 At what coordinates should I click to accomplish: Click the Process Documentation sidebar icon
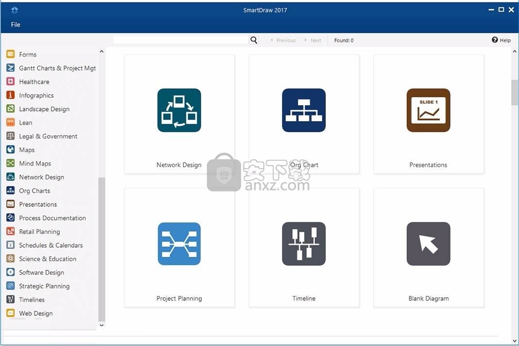coord(11,218)
